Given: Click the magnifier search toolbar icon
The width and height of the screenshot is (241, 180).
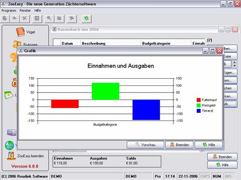Looking at the screenshot, I should 49,19.
